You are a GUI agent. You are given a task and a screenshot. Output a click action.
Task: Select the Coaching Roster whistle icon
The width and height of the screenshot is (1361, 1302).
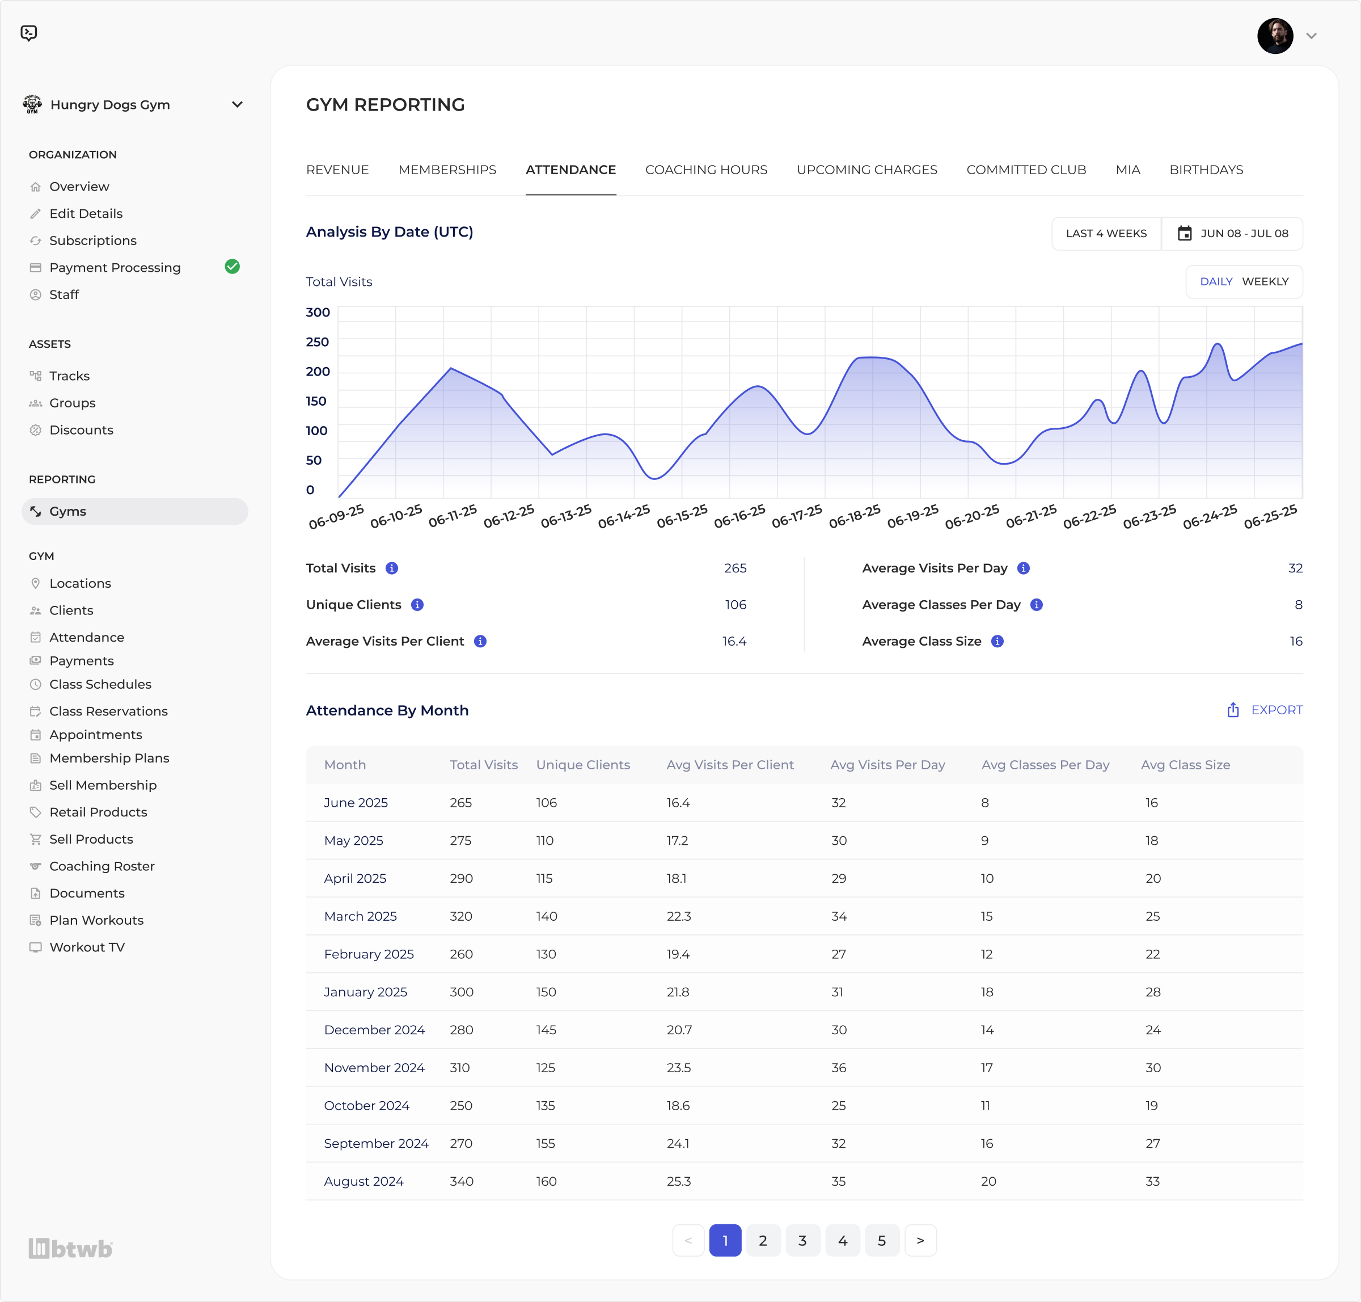tap(35, 866)
